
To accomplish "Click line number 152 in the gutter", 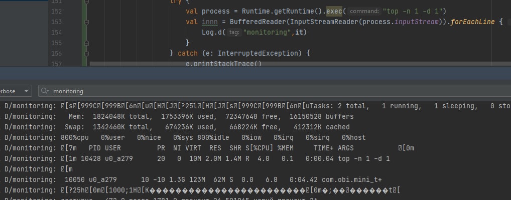I will tap(57, 12).
